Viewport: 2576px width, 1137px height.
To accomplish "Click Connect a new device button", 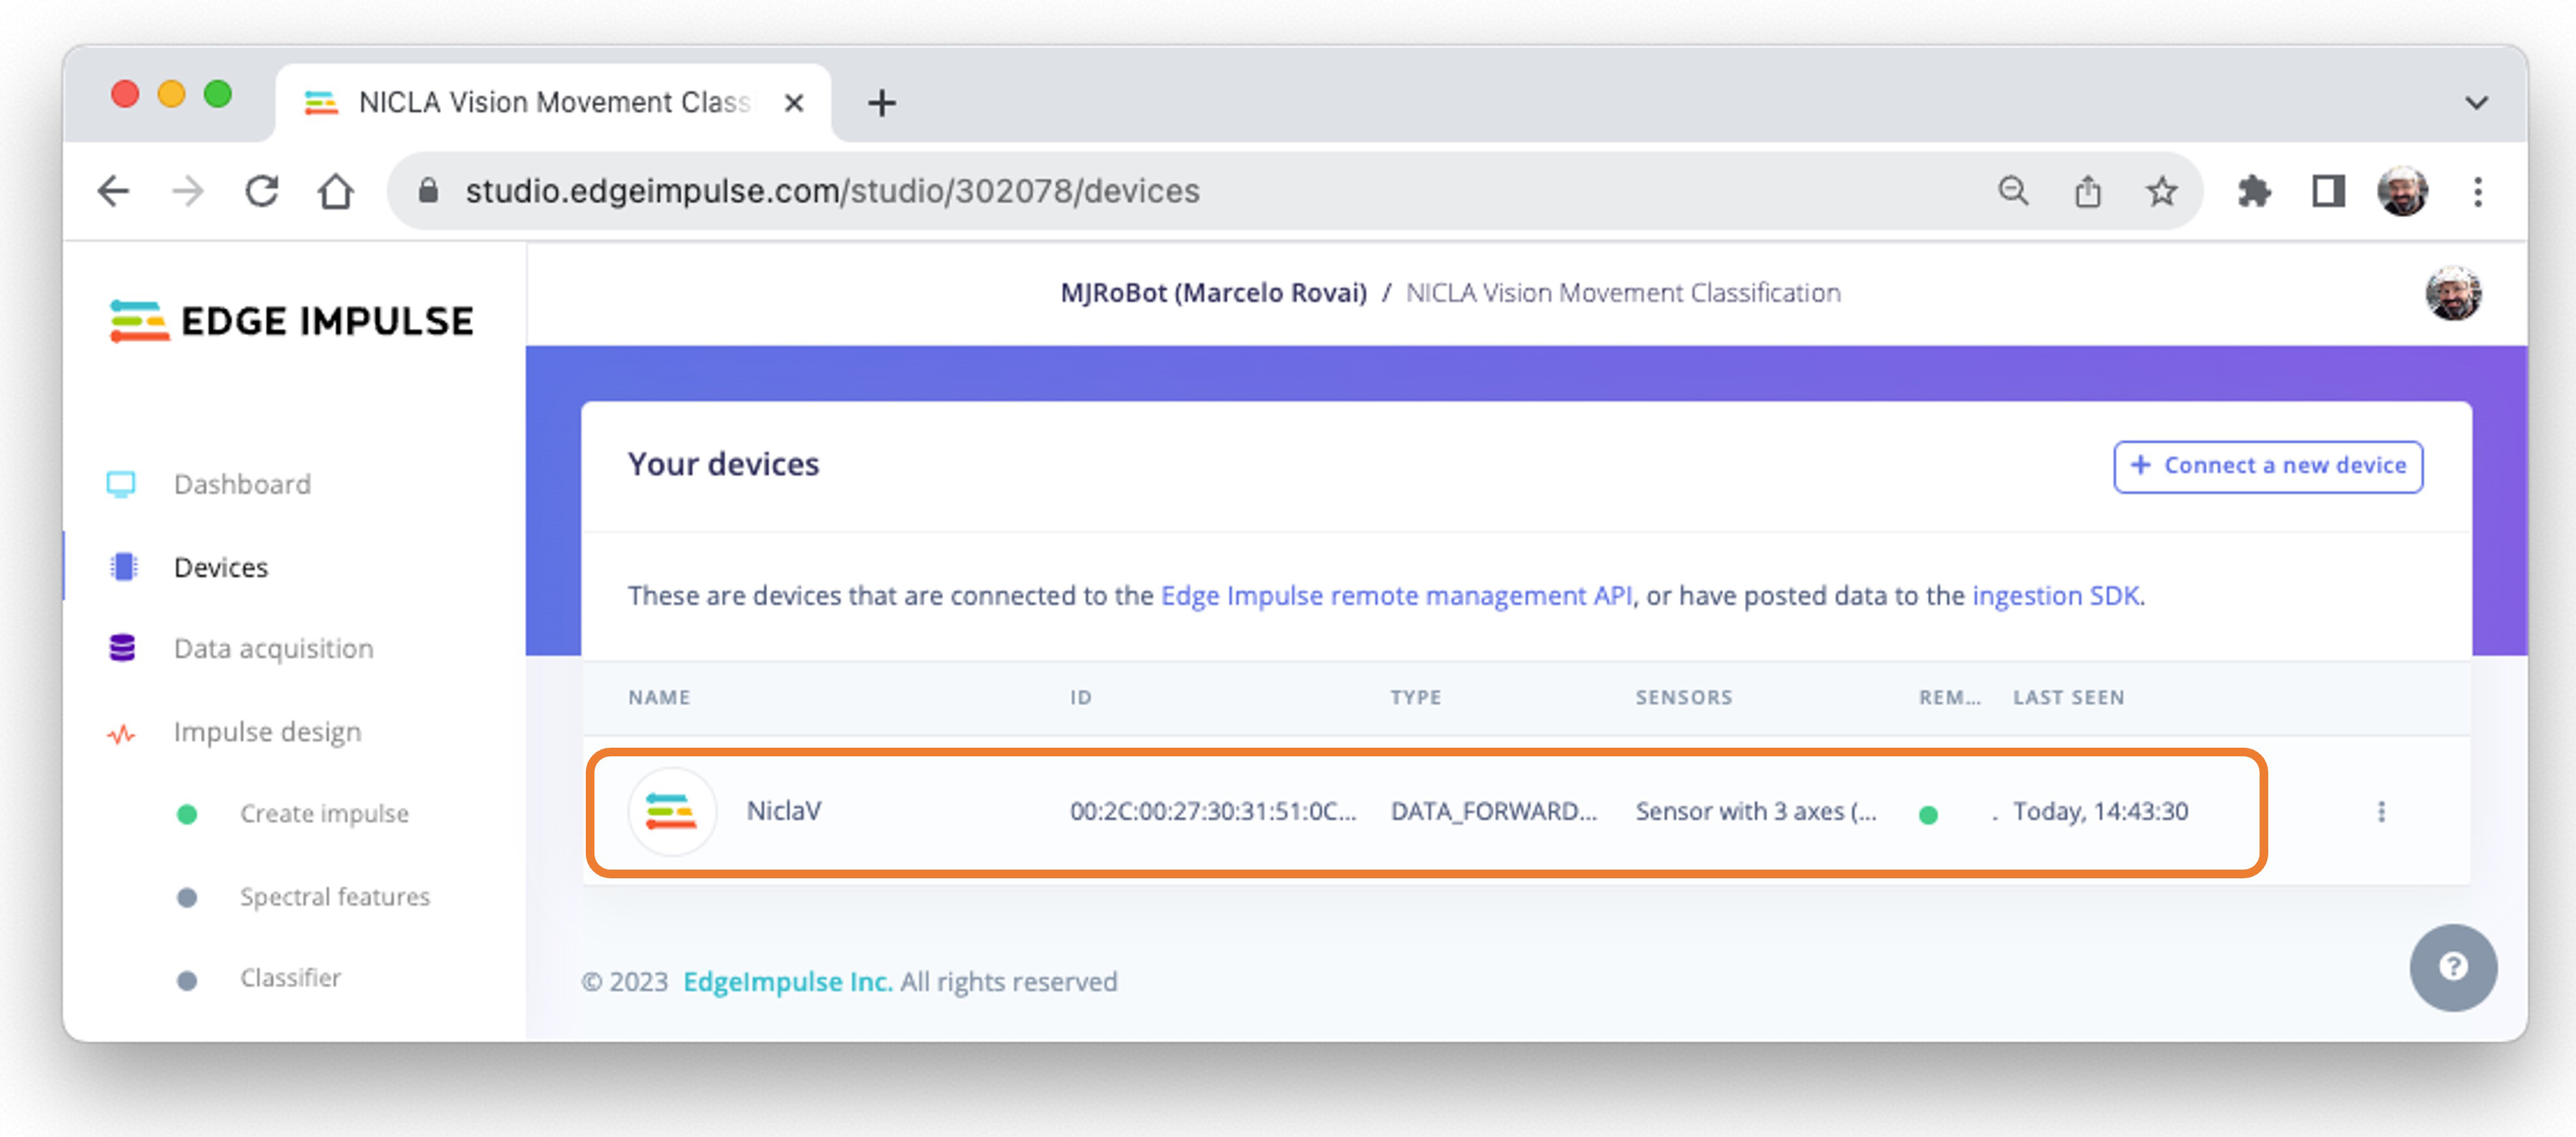I will pos(2267,465).
